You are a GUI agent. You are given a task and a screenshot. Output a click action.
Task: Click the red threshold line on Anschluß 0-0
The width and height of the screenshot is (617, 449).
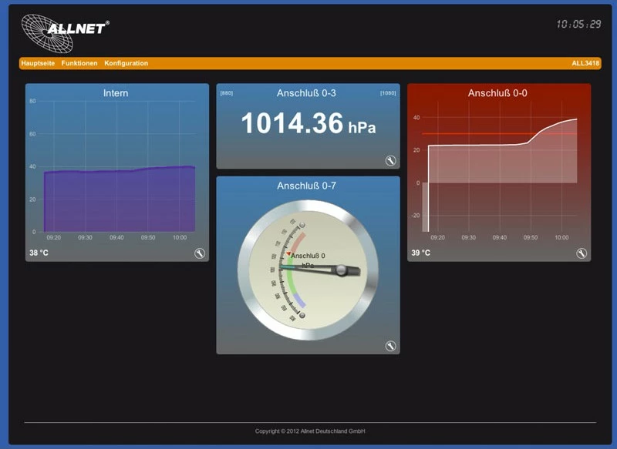click(x=494, y=134)
